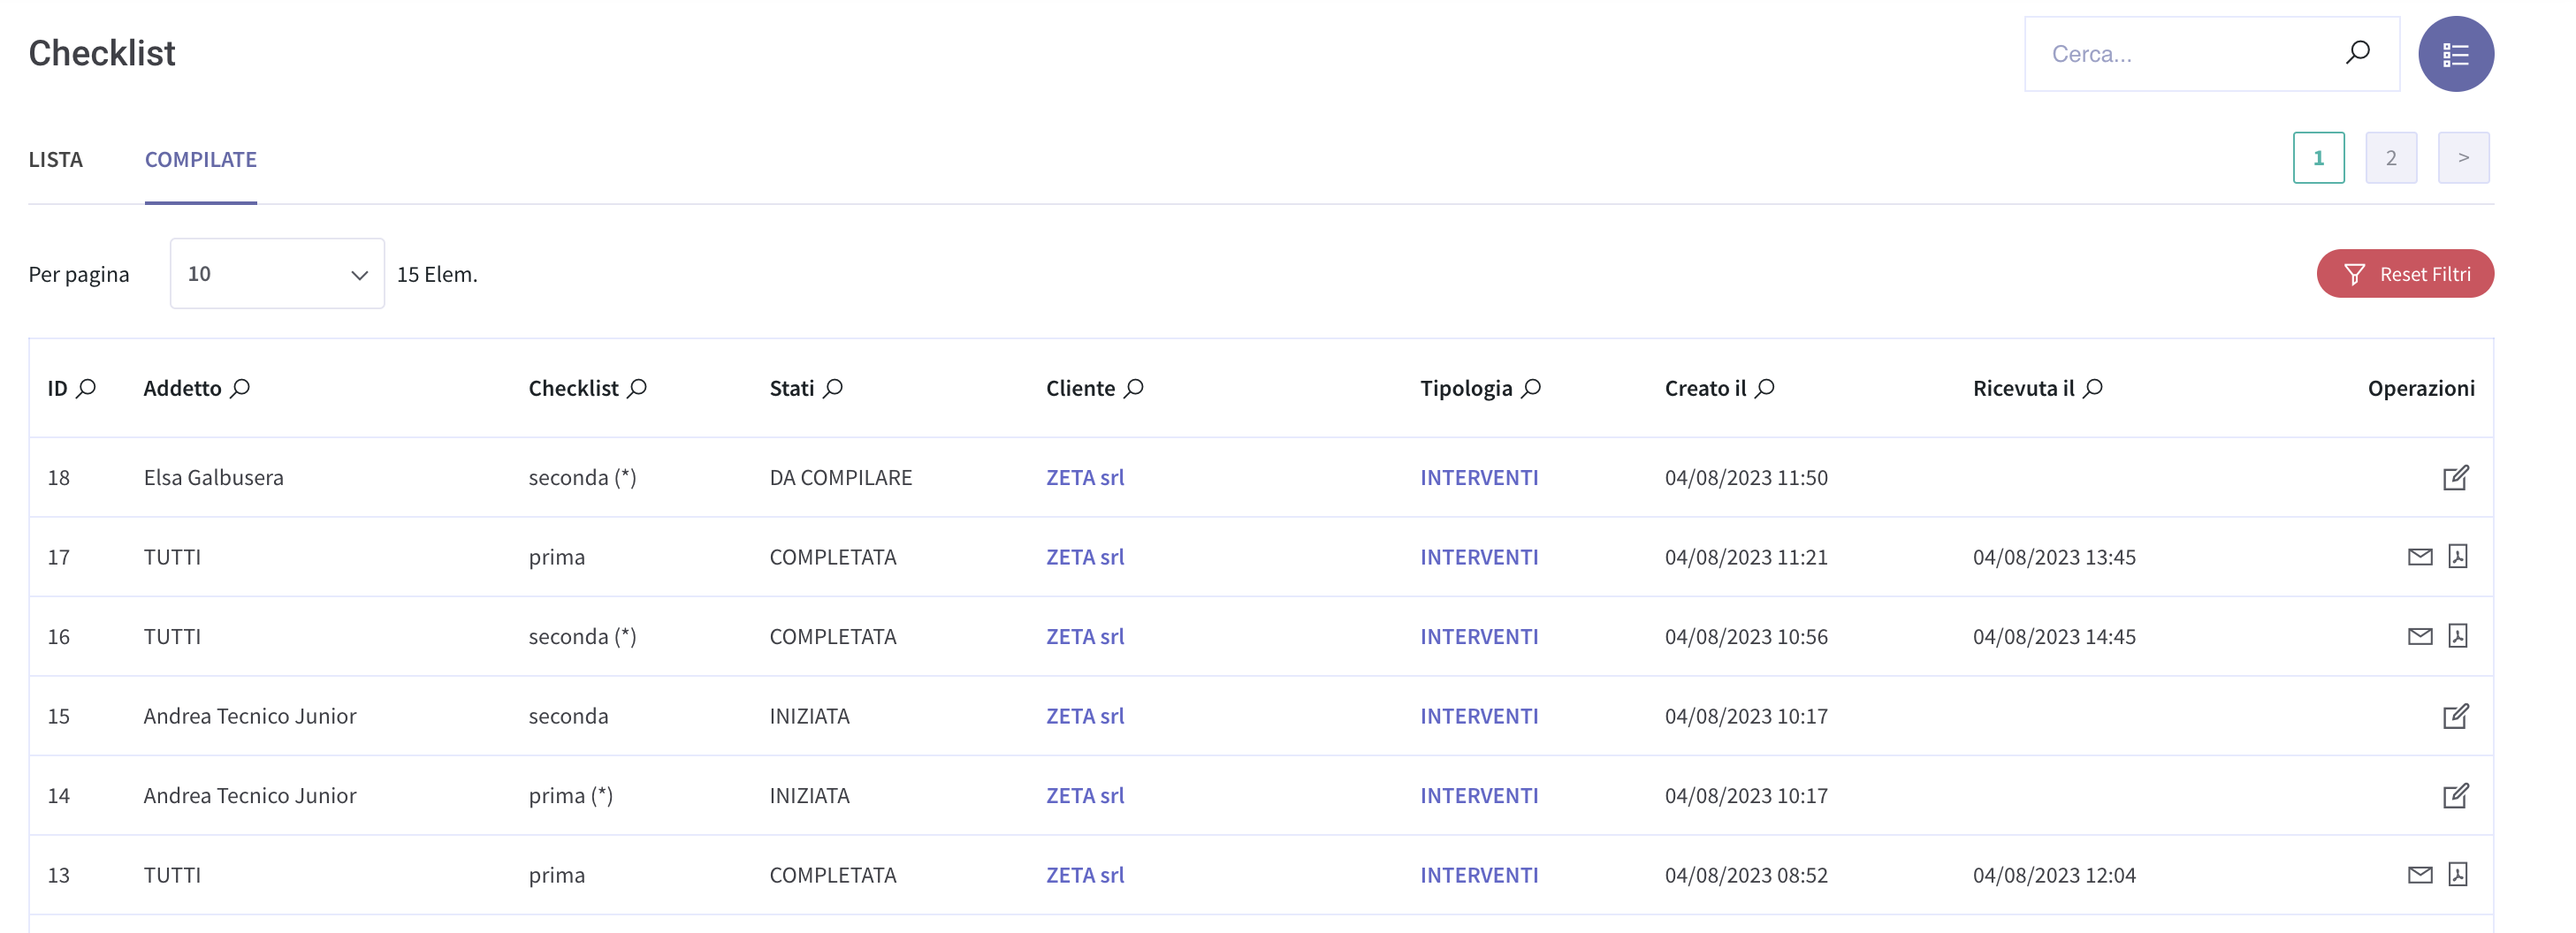Open INTERVENTI link in row 16
This screenshot has height=933, width=2576.
point(1479,636)
